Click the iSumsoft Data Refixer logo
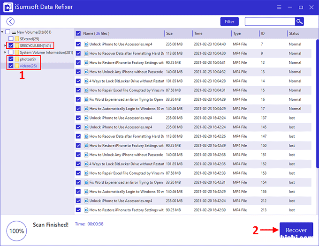 (x=8, y=7)
